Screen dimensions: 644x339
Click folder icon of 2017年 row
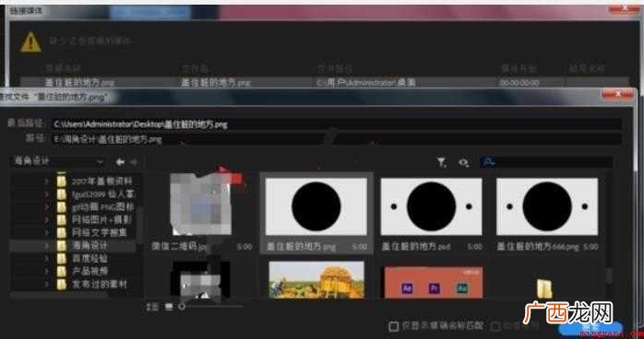(x=62, y=181)
